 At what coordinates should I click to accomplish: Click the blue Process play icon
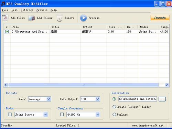83,18
